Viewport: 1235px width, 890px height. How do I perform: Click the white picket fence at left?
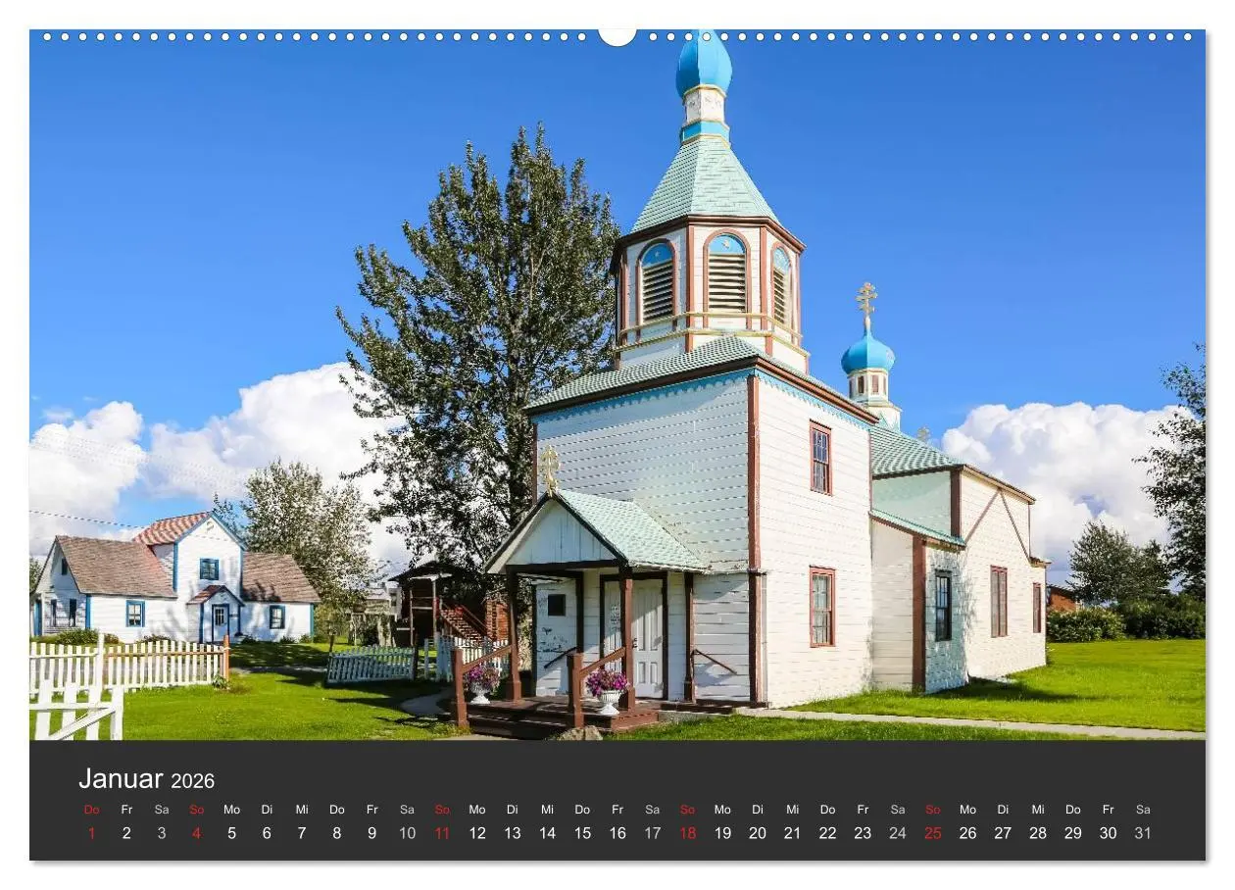pos(127,667)
